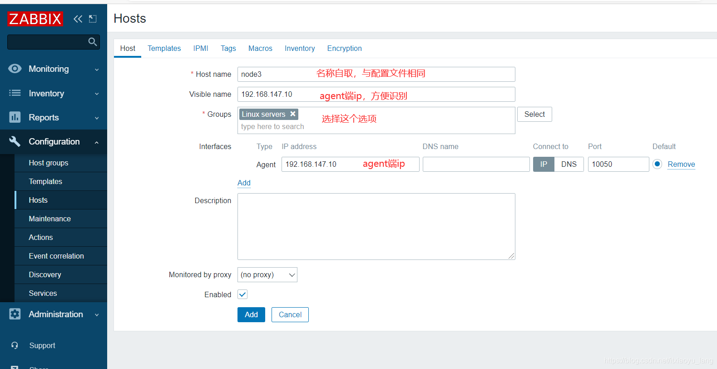Viewport: 717px width, 369px height.
Task: Open the Monitored by proxy dropdown
Action: pyautogui.click(x=267, y=274)
